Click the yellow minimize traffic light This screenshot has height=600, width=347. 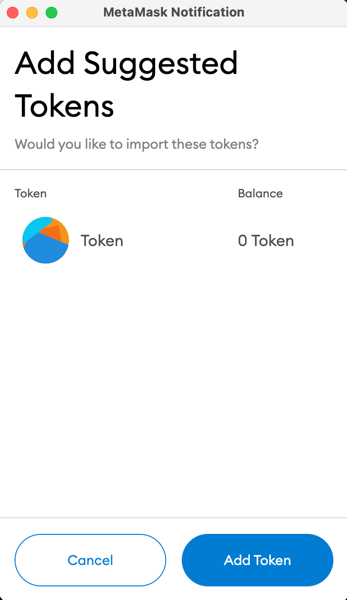32,13
